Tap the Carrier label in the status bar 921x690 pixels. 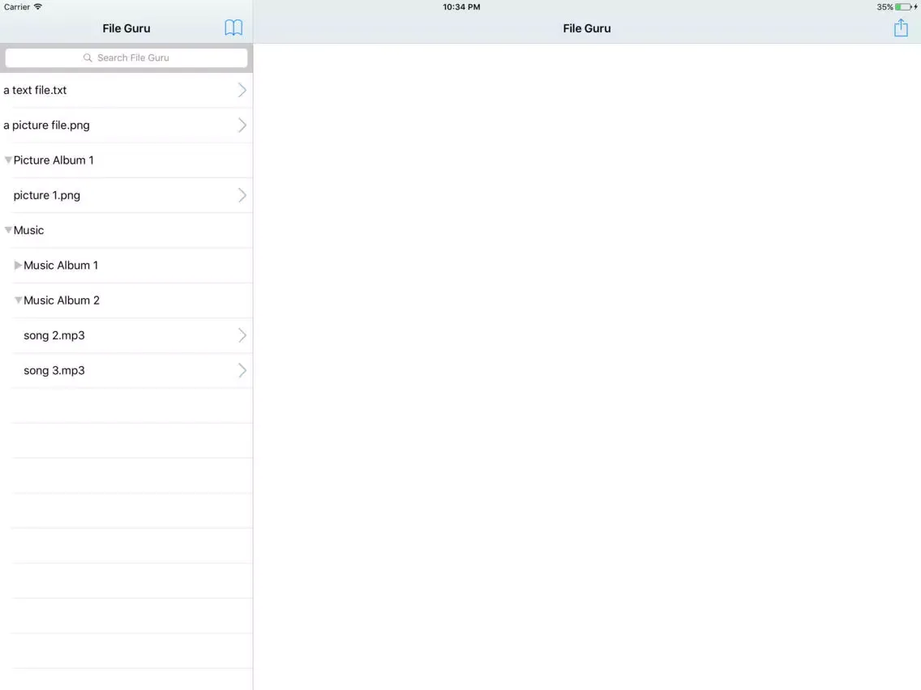tap(16, 7)
